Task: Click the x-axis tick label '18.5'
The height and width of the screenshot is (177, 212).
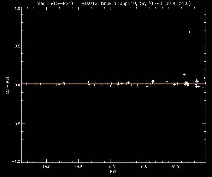Action: click(x=78, y=167)
